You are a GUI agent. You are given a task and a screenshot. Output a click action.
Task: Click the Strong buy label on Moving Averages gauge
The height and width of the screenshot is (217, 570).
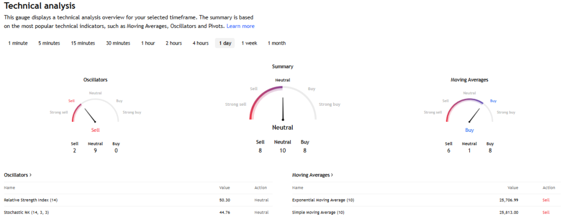coord(506,112)
